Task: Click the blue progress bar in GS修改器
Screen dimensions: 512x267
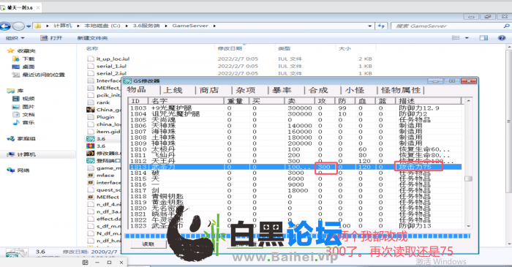Action: click(x=298, y=236)
